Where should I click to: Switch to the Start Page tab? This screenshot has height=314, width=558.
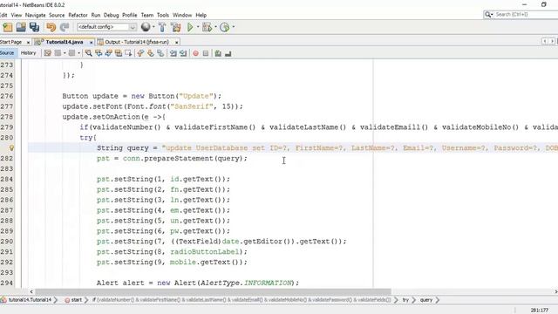pyautogui.click(x=10, y=42)
